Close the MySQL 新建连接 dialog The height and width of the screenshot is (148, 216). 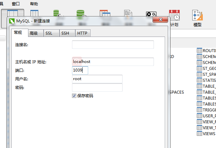tap(160, 19)
